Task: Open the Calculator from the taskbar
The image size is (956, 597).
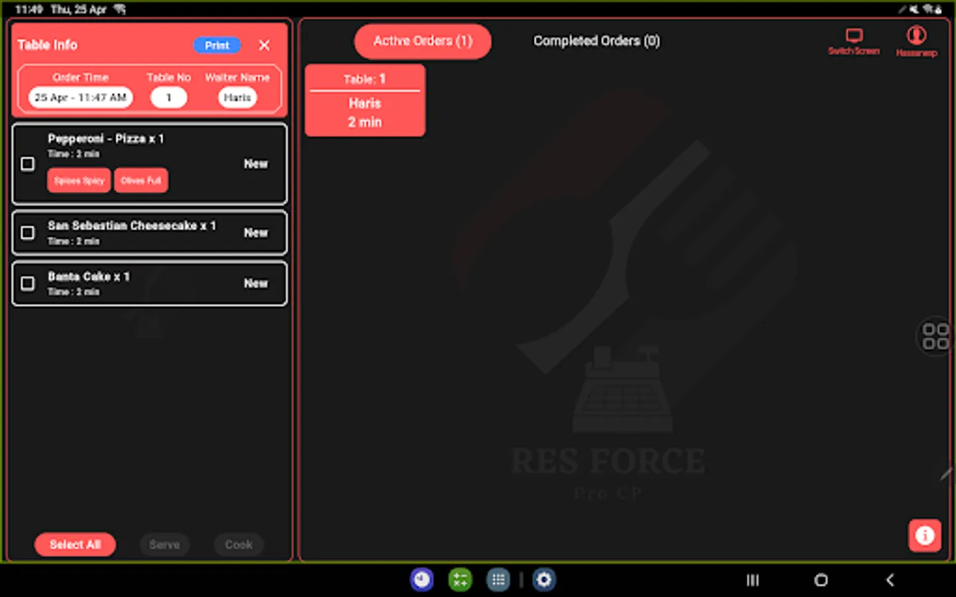Action: pos(460,579)
